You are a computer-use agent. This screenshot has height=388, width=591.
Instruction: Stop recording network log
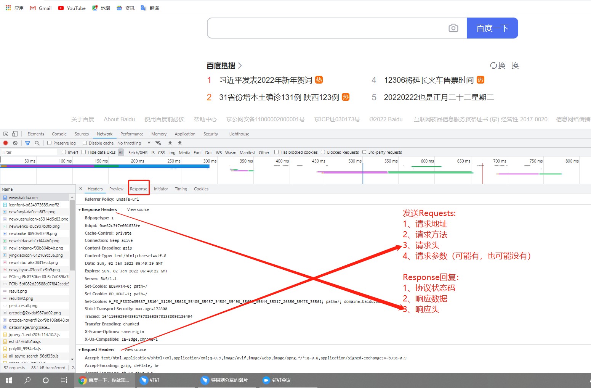(x=6, y=143)
